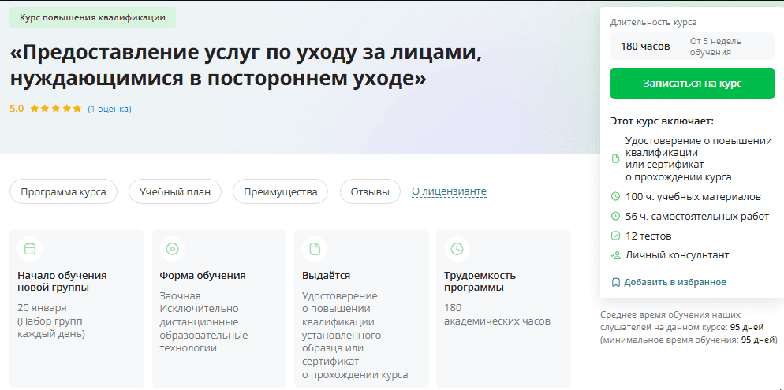Click the bookmark icon beside Добавить в избранное
The image size is (784, 390).
[616, 282]
